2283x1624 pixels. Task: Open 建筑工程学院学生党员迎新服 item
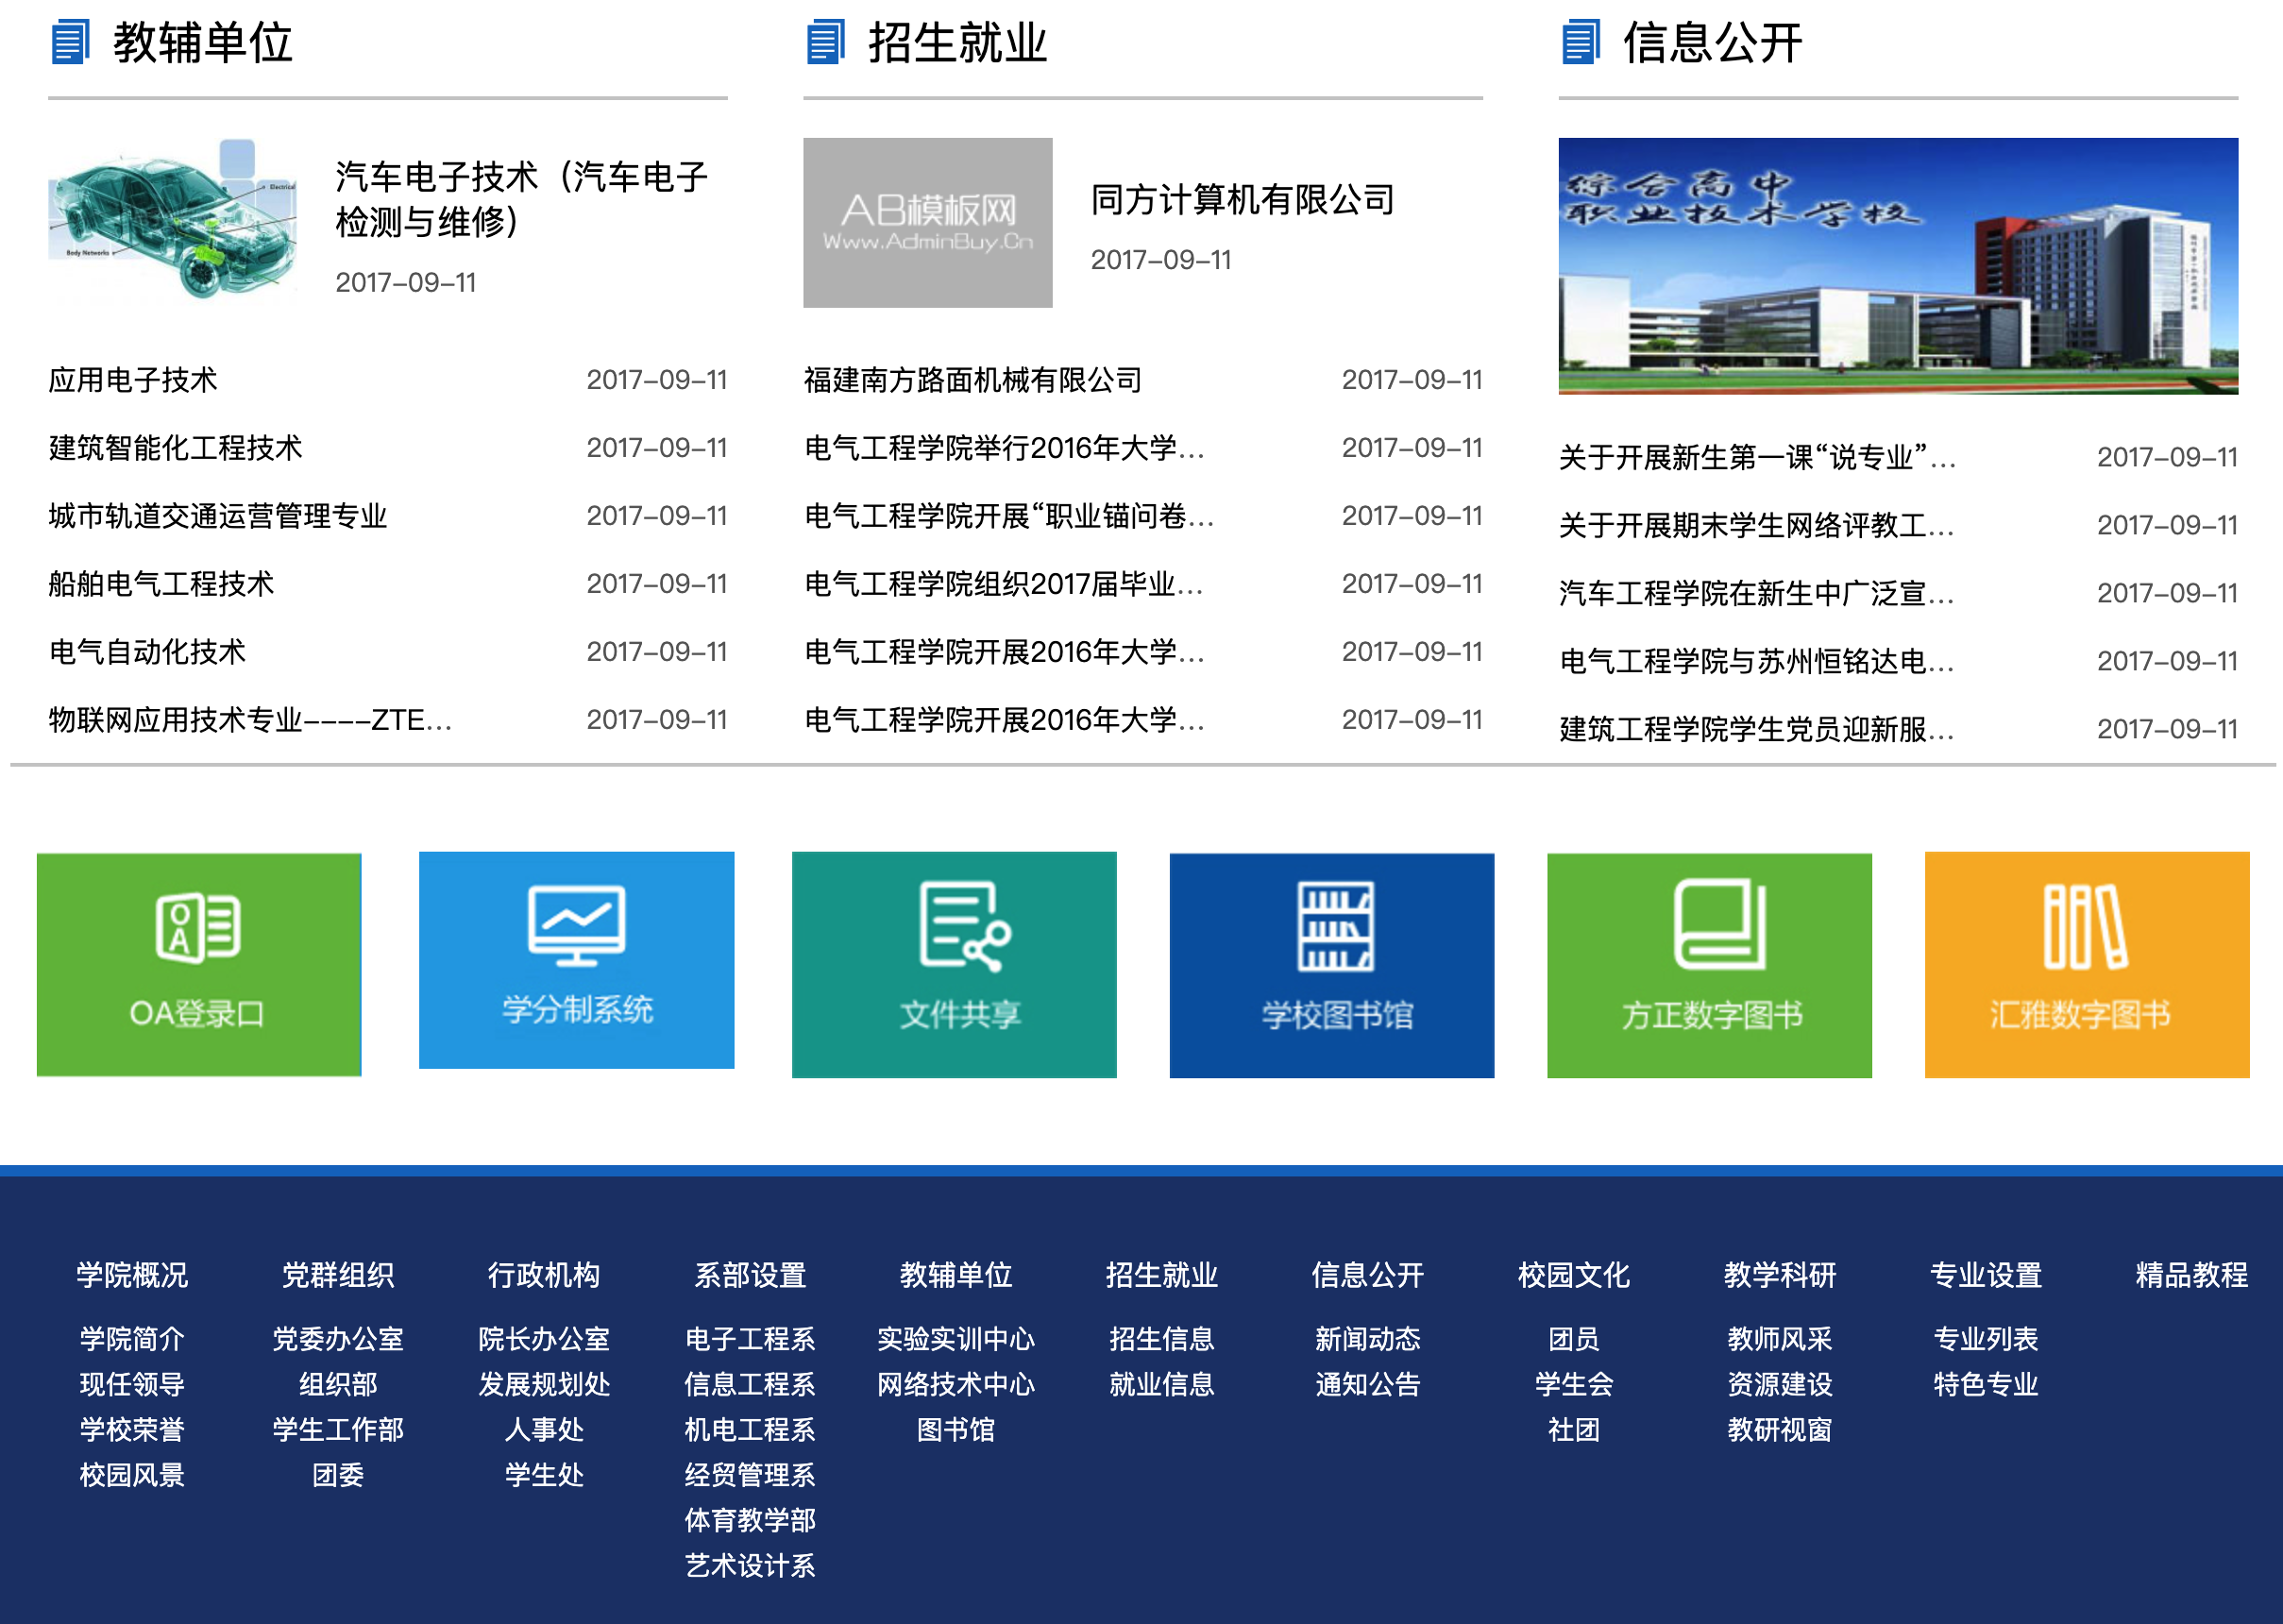tap(1757, 729)
